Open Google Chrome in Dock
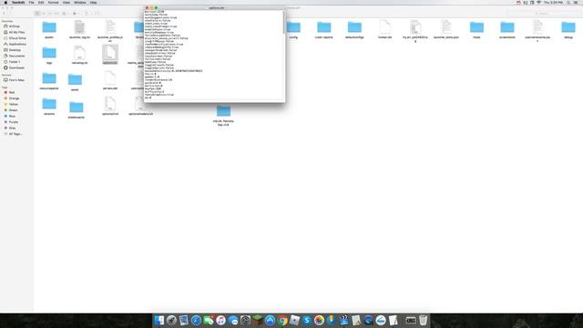This screenshot has height=328, width=583. click(282, 320)
